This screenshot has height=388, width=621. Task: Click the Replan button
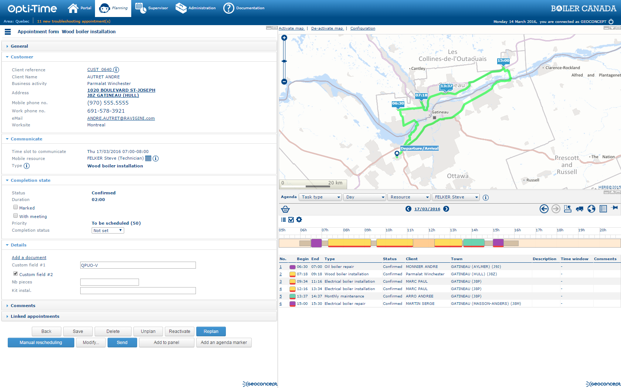pos(211,331)
